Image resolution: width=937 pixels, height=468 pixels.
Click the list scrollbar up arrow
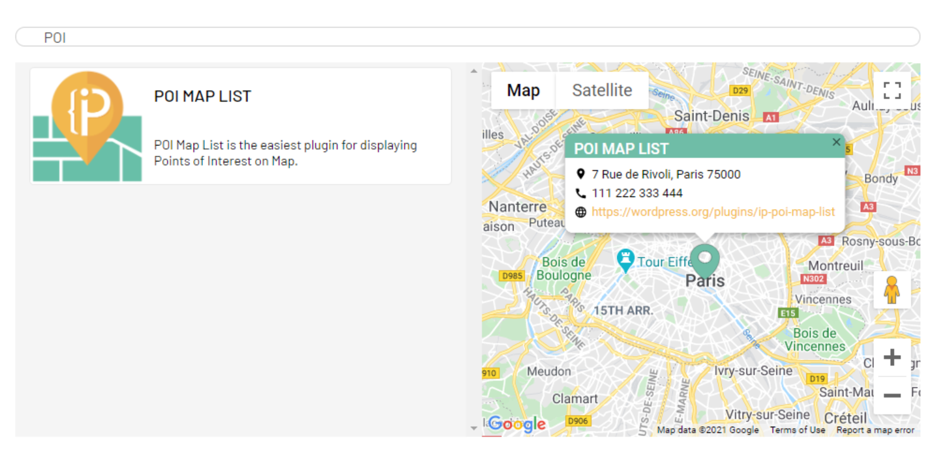click(473, 71)
